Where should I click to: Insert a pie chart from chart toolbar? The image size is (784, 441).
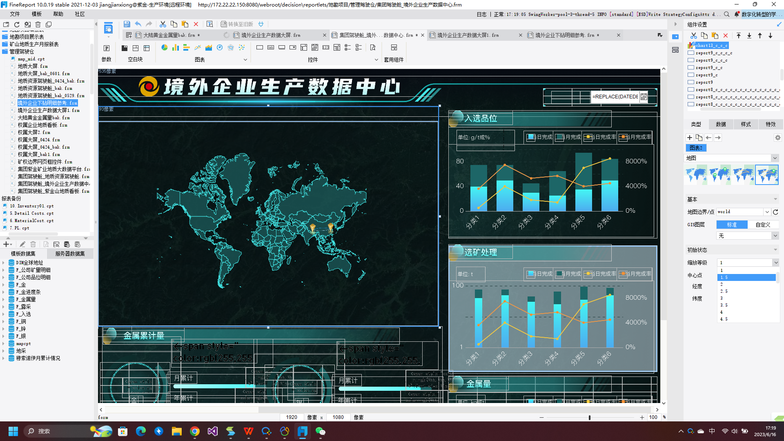coord(164,48)
